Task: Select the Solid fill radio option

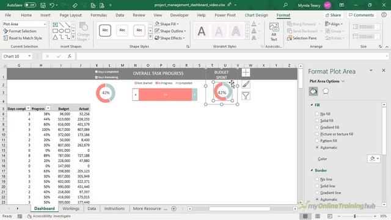Action: pyautogui.click(x=317, y=120)
